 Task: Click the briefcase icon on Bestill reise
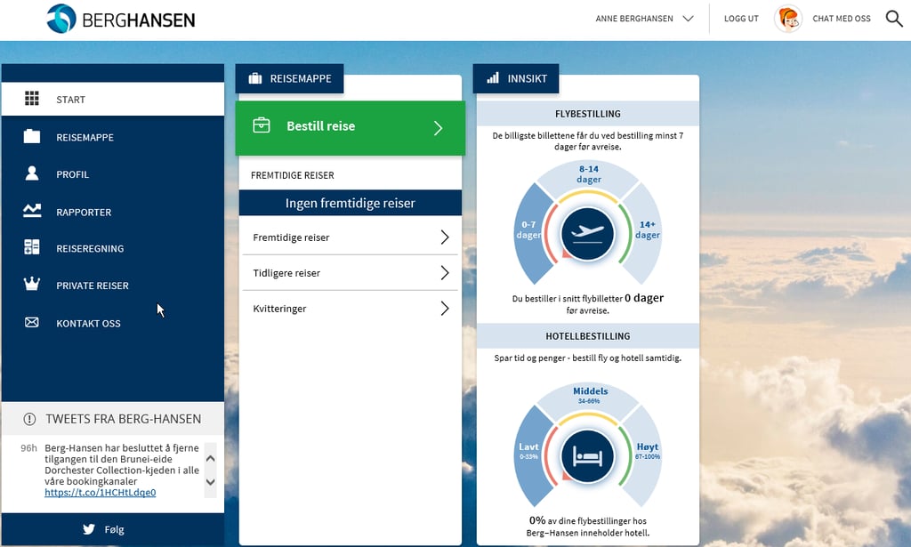(x=262, y=125)
